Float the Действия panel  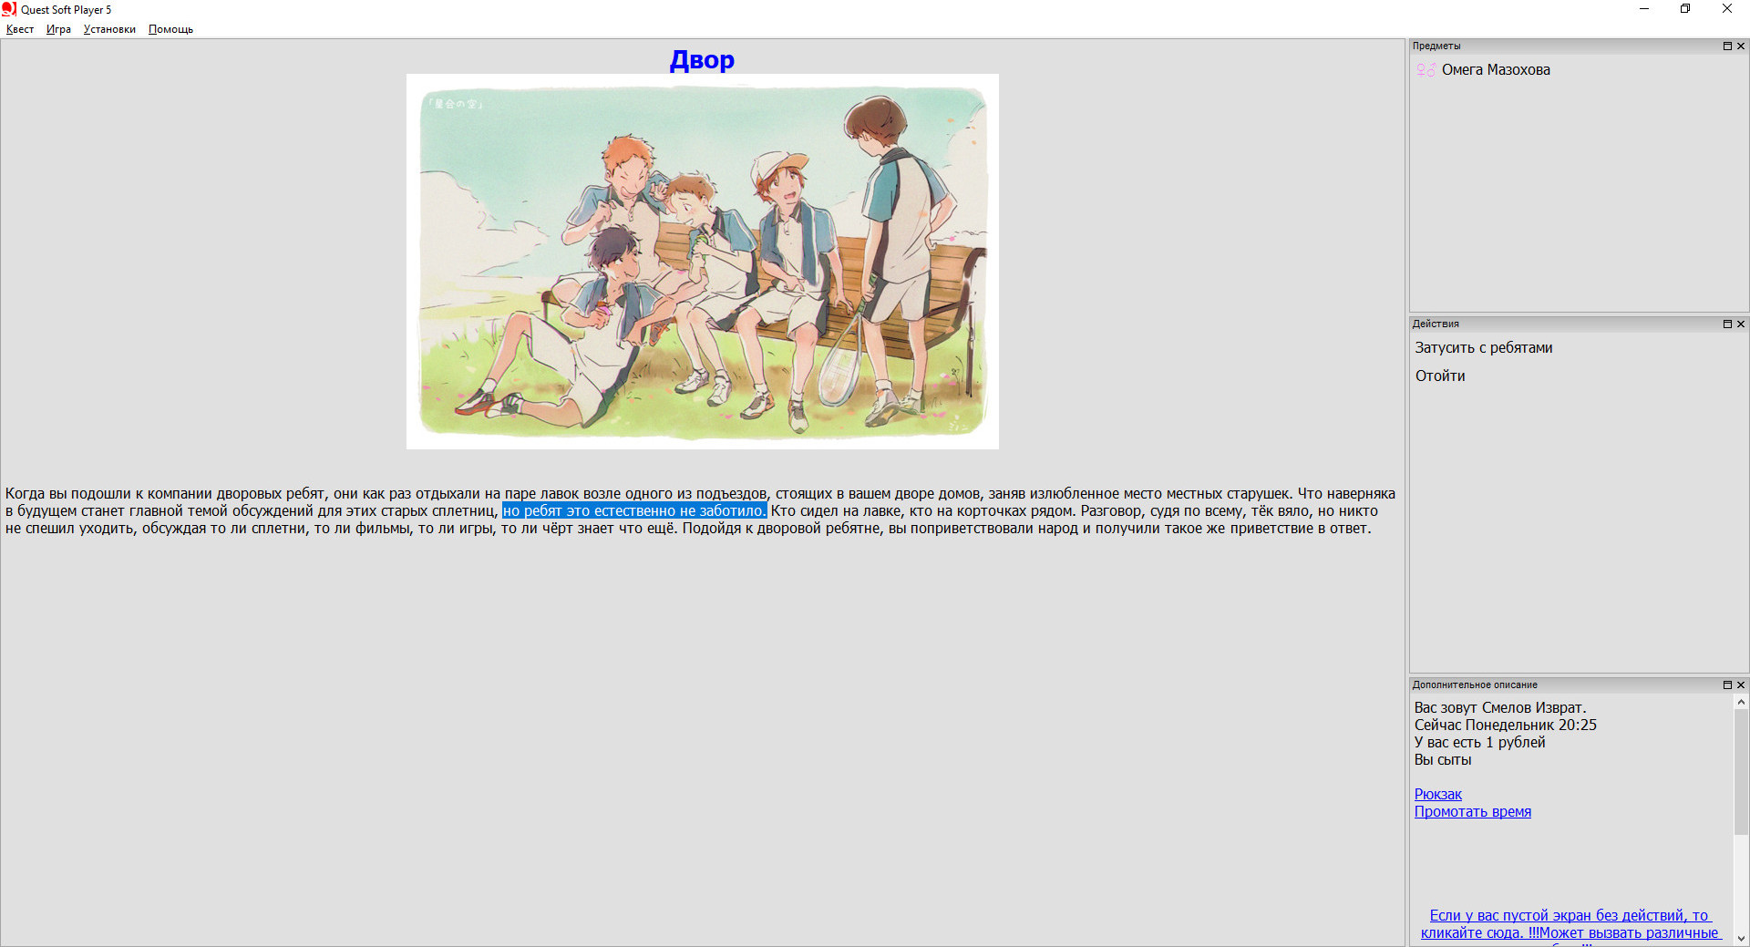[1726, 324]
